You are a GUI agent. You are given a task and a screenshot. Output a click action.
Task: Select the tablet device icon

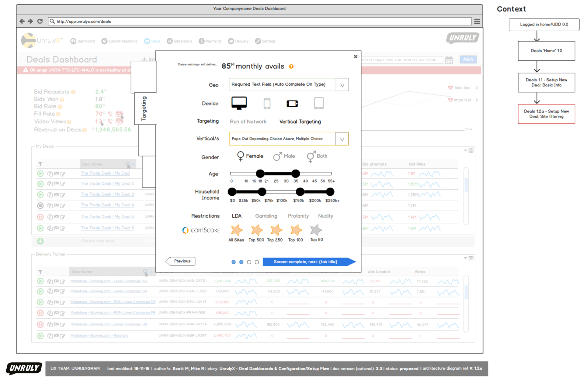pos(318,103)
